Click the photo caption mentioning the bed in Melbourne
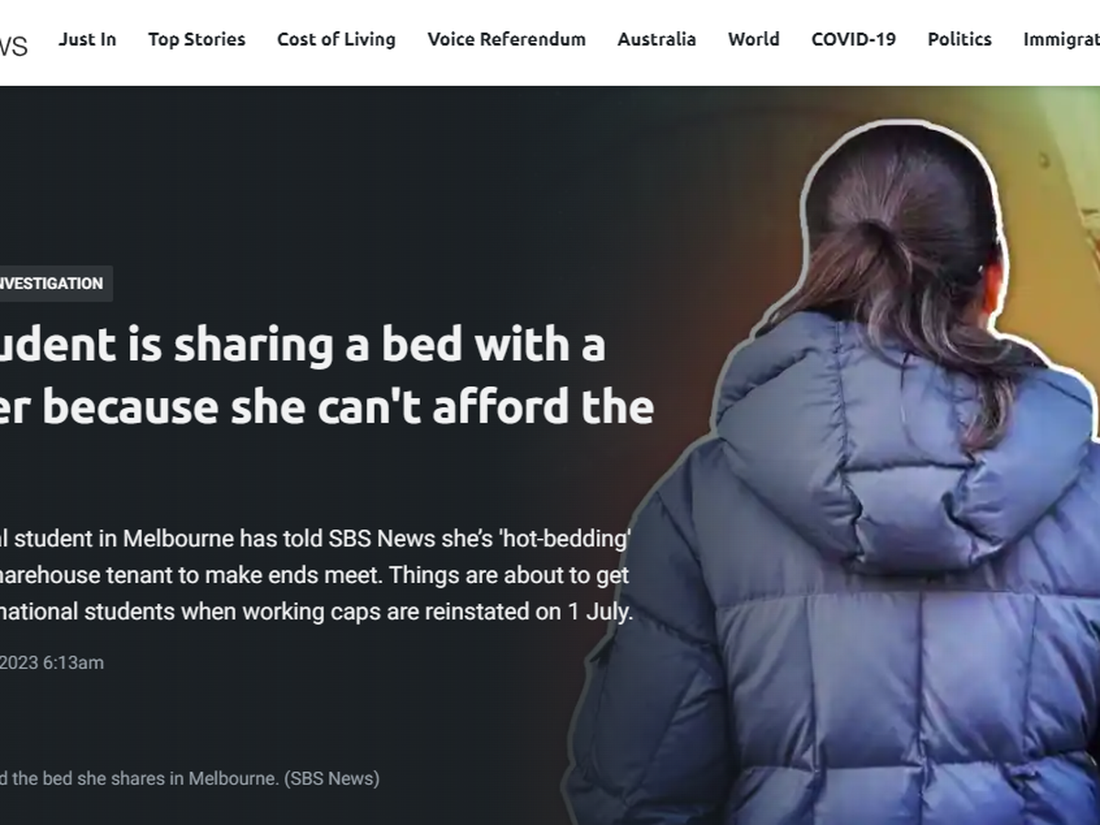1100x825 pixels. pyautogui.click(x=190, y=778)
